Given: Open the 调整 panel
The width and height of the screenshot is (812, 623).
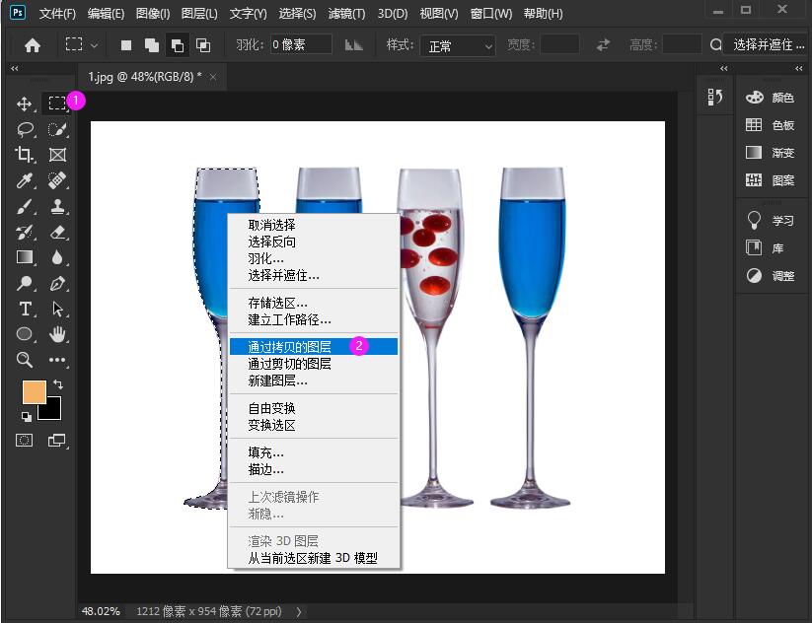Looking at the screenshot, I should 770,276.
